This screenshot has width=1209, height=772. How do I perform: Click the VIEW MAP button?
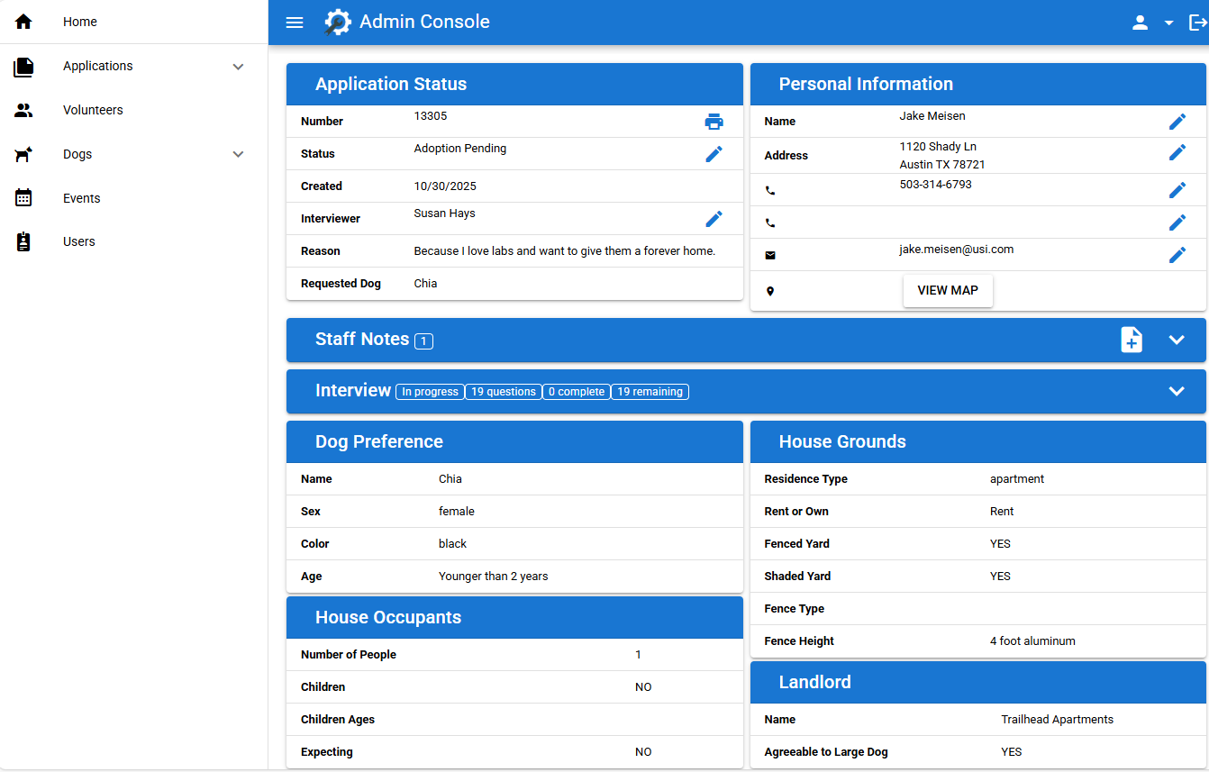point(948,290)
